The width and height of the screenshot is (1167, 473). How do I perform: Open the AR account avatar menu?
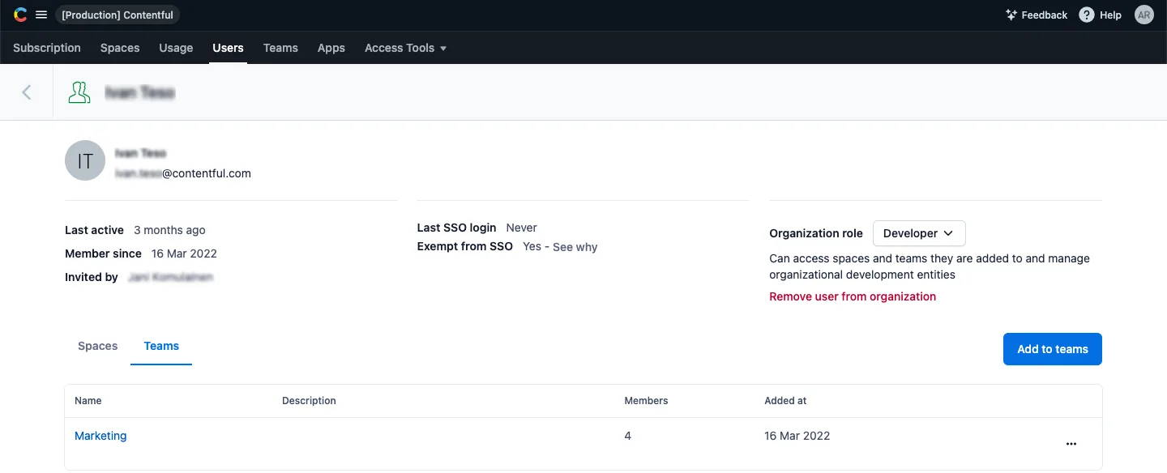1143,15
